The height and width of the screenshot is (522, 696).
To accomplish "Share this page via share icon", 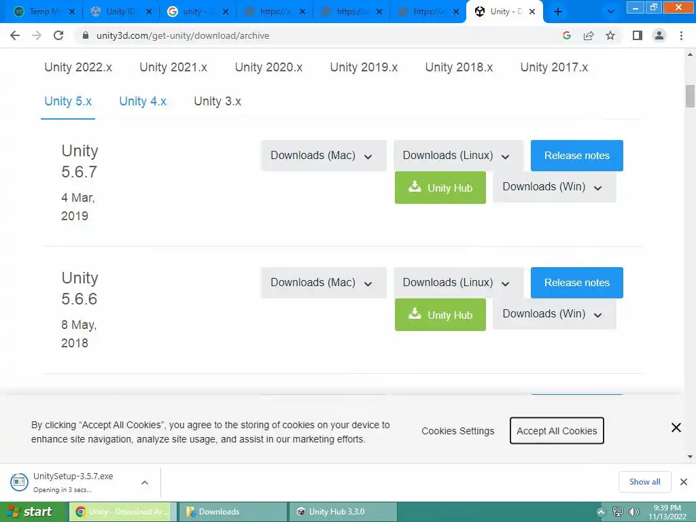I will coord(589,35).
